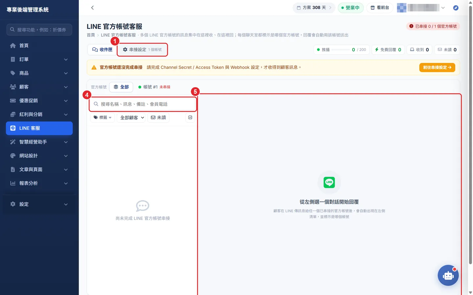Viewport: 473px width, 295px height.
Task: Toggle the 未讀 unread filter
Action: pyautogui.click(x=158, y=117)
